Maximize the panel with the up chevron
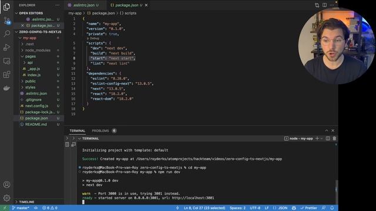Viewport: 376px width, 211px height. [327, 131]
